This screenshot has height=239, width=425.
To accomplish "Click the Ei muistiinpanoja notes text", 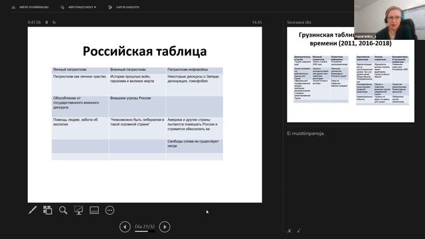I will [305, 133].
